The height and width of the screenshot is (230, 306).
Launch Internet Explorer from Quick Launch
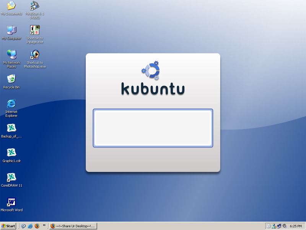pos(30,226)
